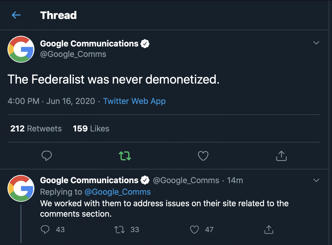Share the main tweet
The height and width of the screenshot is (245, 332).
281,156
